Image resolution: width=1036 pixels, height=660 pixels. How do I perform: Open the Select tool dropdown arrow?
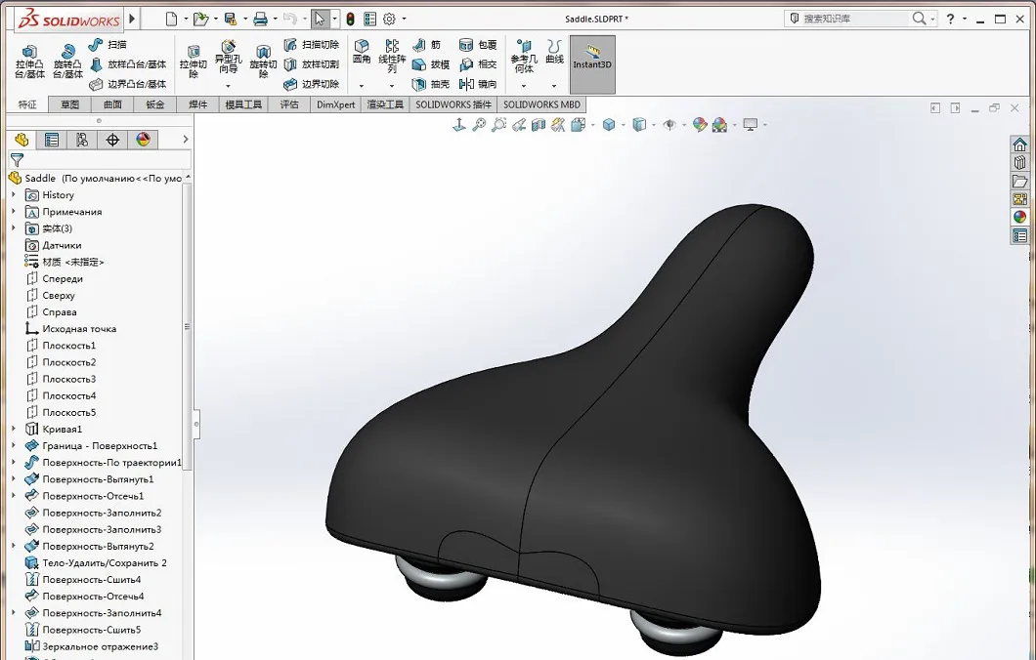pyautogui.click(x=334, y=20)
